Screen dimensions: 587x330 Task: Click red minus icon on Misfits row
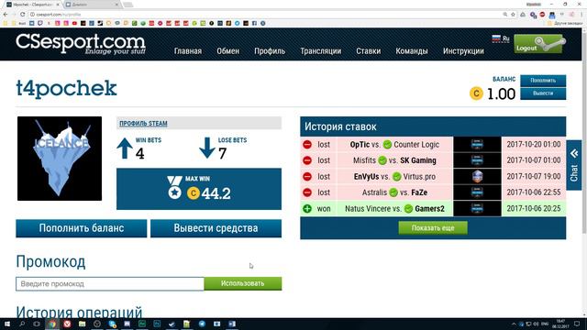tap(307, 160)
